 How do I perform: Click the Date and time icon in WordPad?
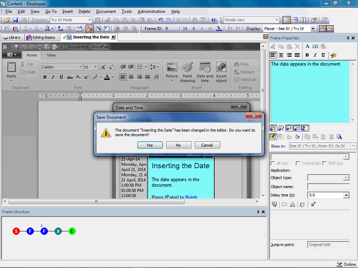(205, 72)
